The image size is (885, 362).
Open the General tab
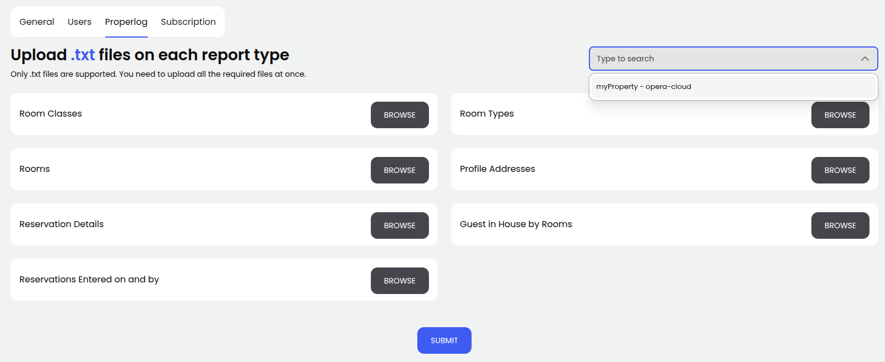[x=37, y=22]
